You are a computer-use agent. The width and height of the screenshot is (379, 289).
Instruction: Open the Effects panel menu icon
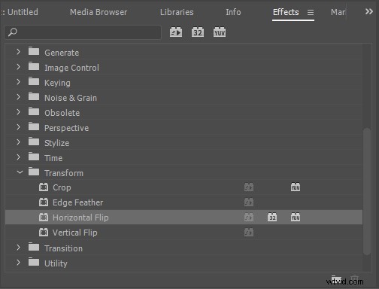pyautogui.click(x=311, y=12)
